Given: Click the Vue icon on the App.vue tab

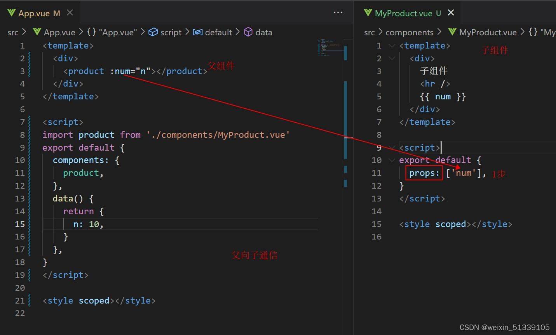Looking at the screenshot, I should 12,13.
